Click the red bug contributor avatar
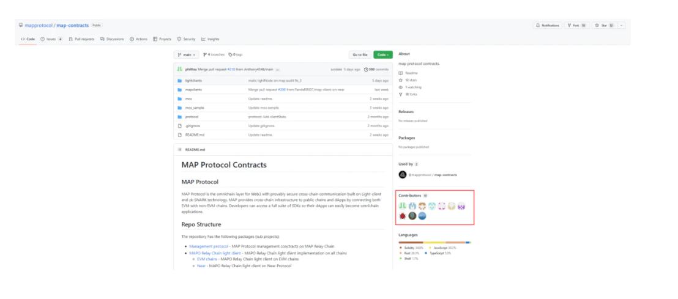678x299 pixels. point(403,217)
